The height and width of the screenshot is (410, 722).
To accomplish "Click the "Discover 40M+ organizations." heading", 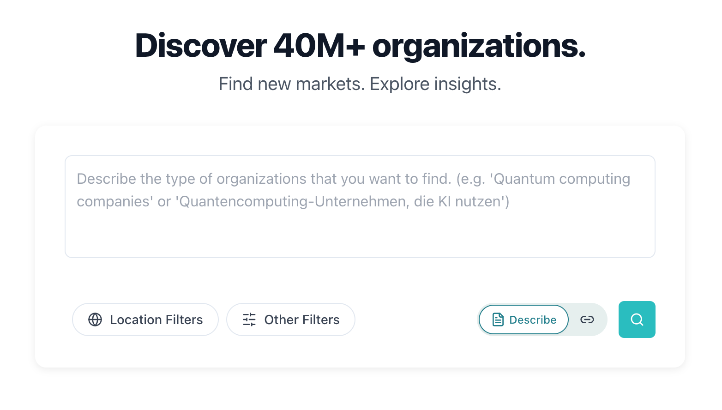I will pyautogui.click(x=360, y=46).
